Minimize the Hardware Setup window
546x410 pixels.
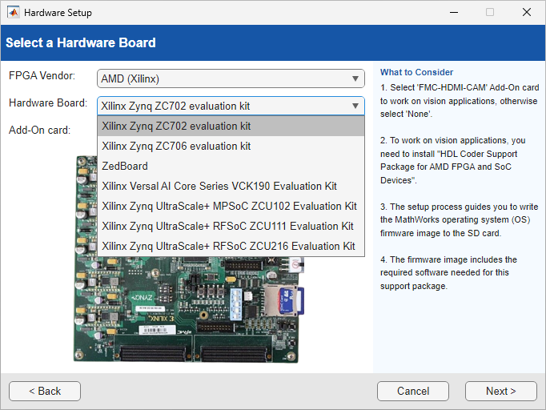pos(454,13)
